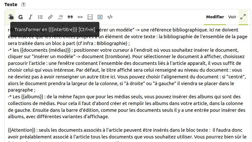252x142 pixels.
Task: Insert a blockquote with the quotation marks icon
Action: point(70,17)
